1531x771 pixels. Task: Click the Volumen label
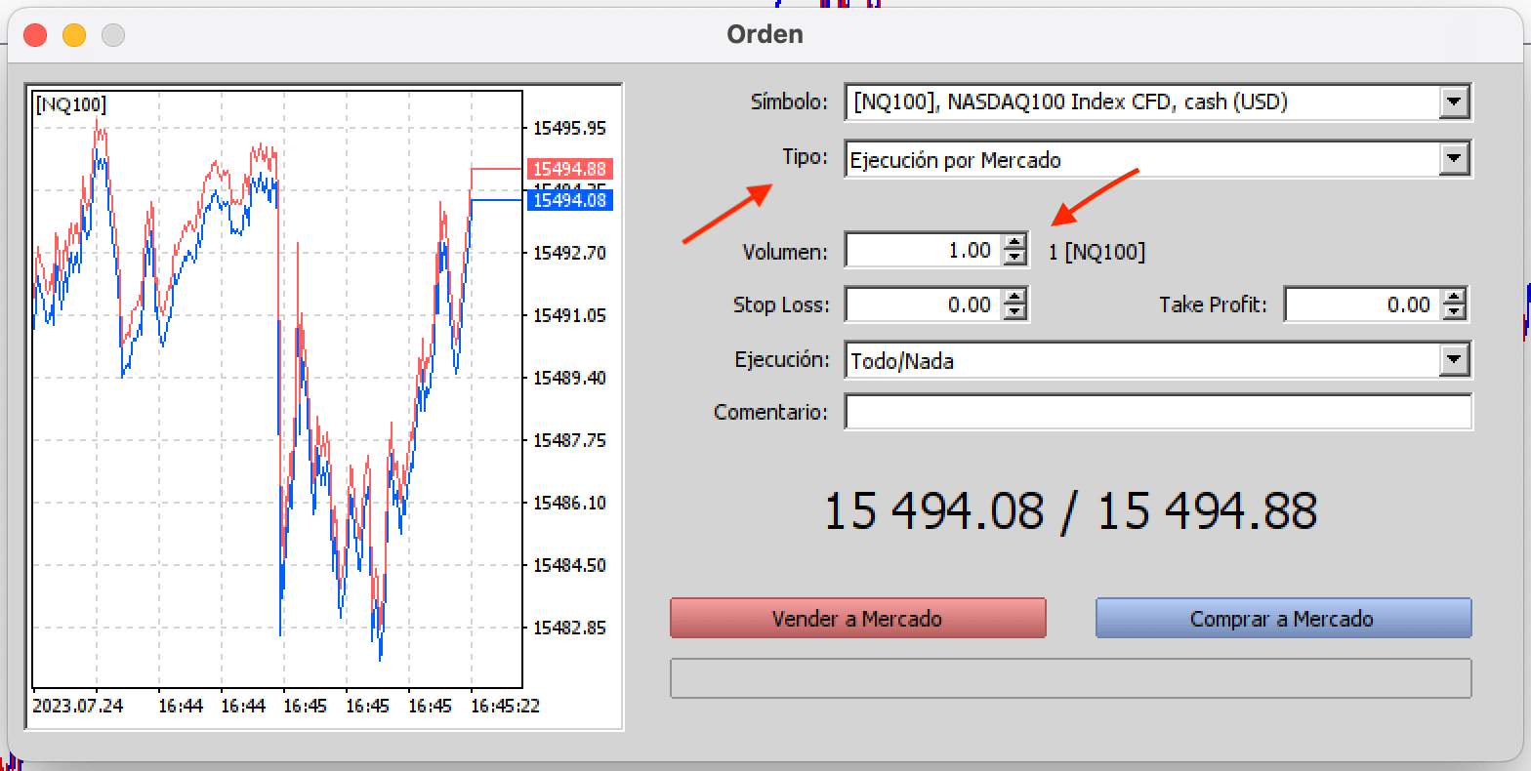click(785, 252)
